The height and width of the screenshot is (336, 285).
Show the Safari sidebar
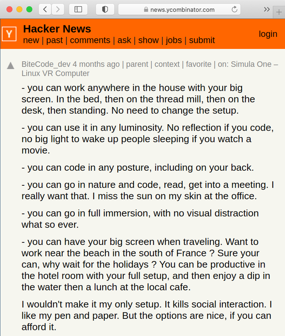click(x=78, y=9)
